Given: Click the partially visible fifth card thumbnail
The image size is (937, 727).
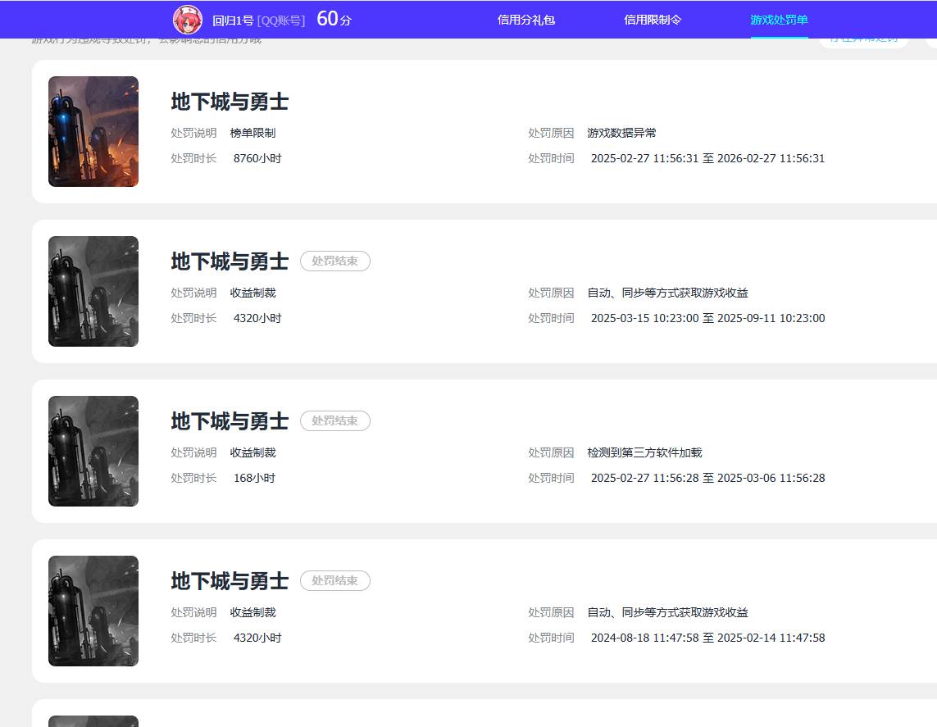Looking at the screenshot, I should [93, 720].
